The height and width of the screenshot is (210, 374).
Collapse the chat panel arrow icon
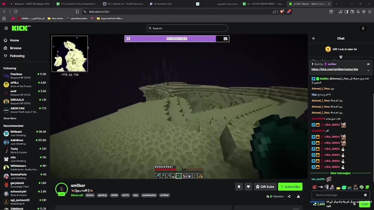pos(314,38)
